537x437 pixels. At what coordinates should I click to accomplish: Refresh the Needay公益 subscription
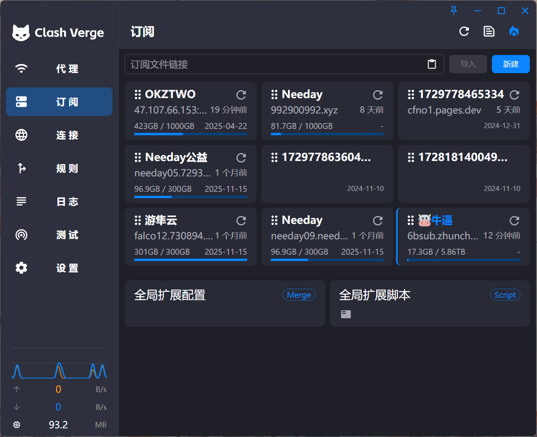click(x=241, y=158)
